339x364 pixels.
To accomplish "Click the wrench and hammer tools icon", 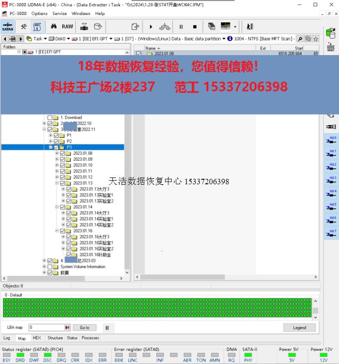I will click(x=23, y=26).
